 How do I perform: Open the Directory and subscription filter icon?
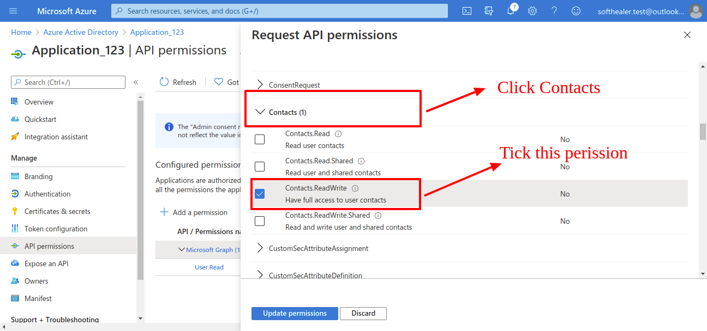[489, 11]
